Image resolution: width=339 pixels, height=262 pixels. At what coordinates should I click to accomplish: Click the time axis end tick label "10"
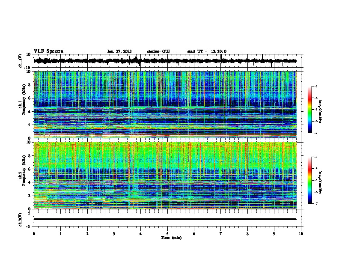(301, 234)
